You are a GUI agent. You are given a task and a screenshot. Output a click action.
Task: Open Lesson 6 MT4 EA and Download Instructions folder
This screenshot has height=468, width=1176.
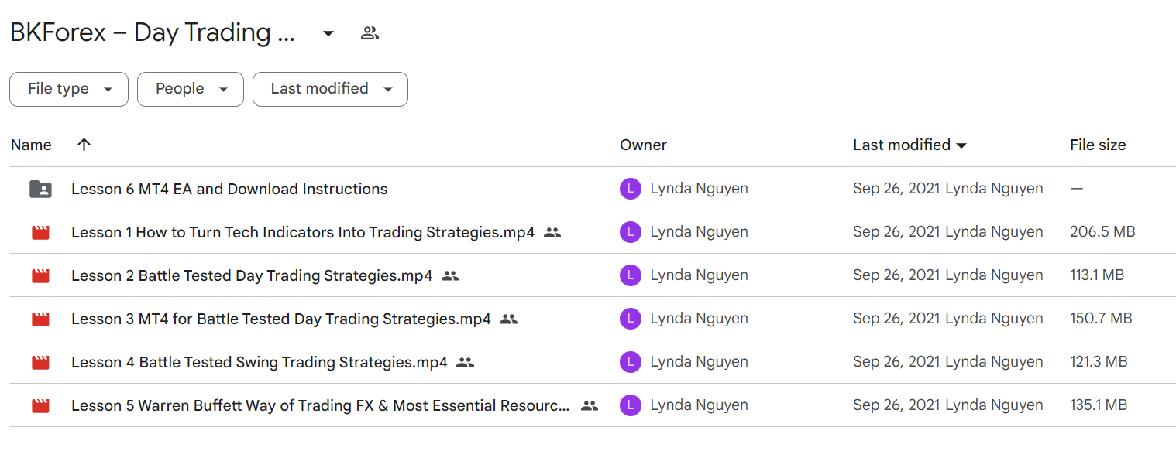click(229, 189)
